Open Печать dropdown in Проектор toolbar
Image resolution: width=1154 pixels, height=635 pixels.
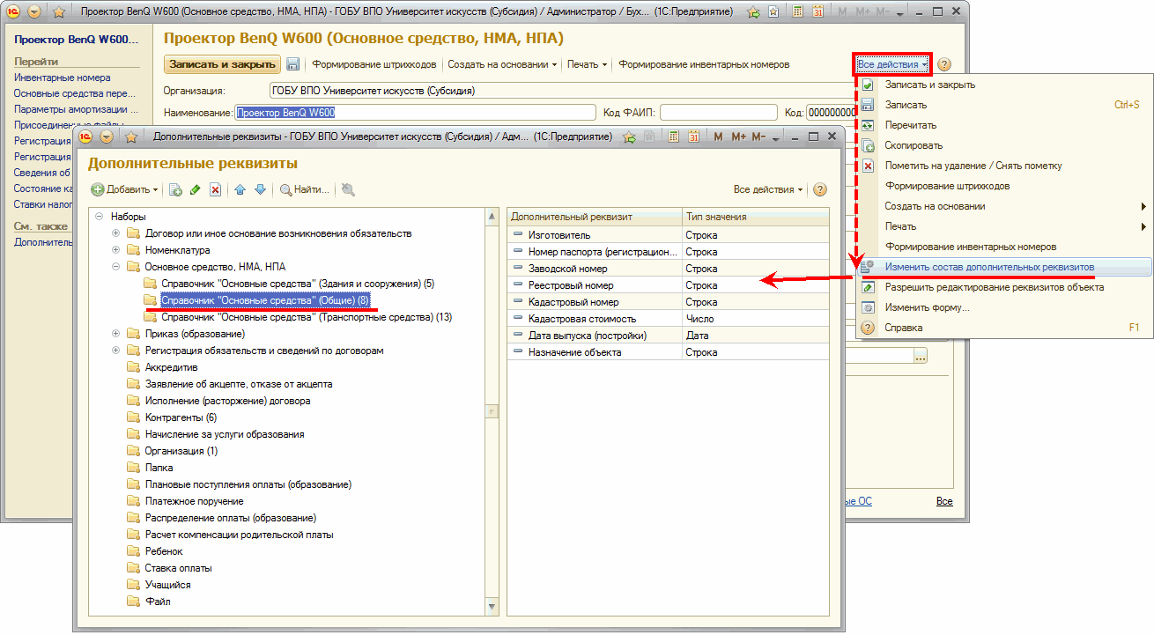(588, 64)
